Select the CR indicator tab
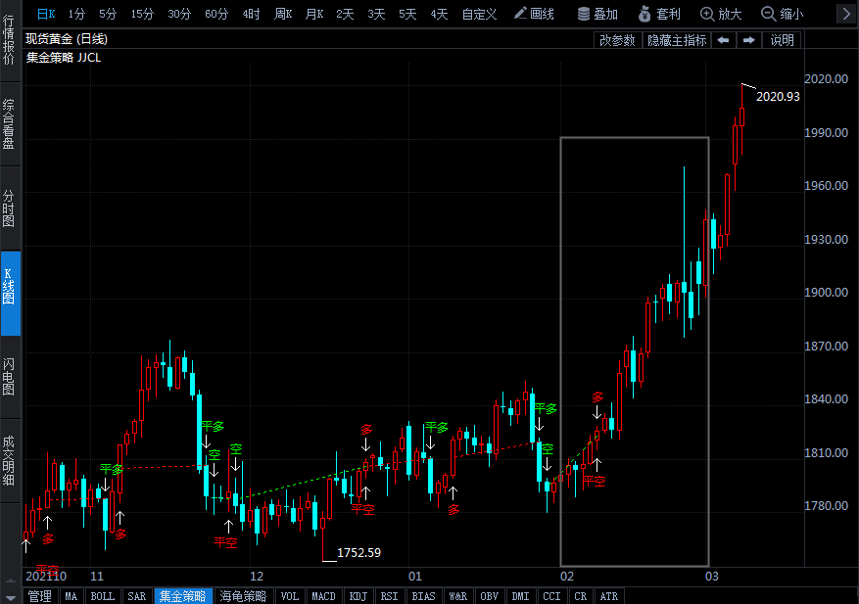This screenshot has width=859, height=604. 581,596
